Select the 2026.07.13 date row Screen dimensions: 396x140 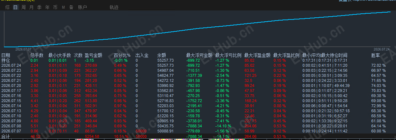point(11,111)
